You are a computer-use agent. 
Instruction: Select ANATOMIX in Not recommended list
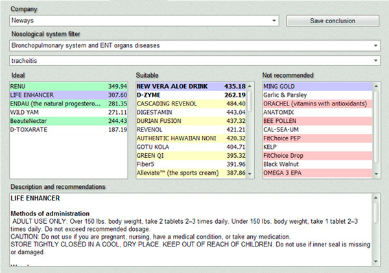tap(318, 113)
